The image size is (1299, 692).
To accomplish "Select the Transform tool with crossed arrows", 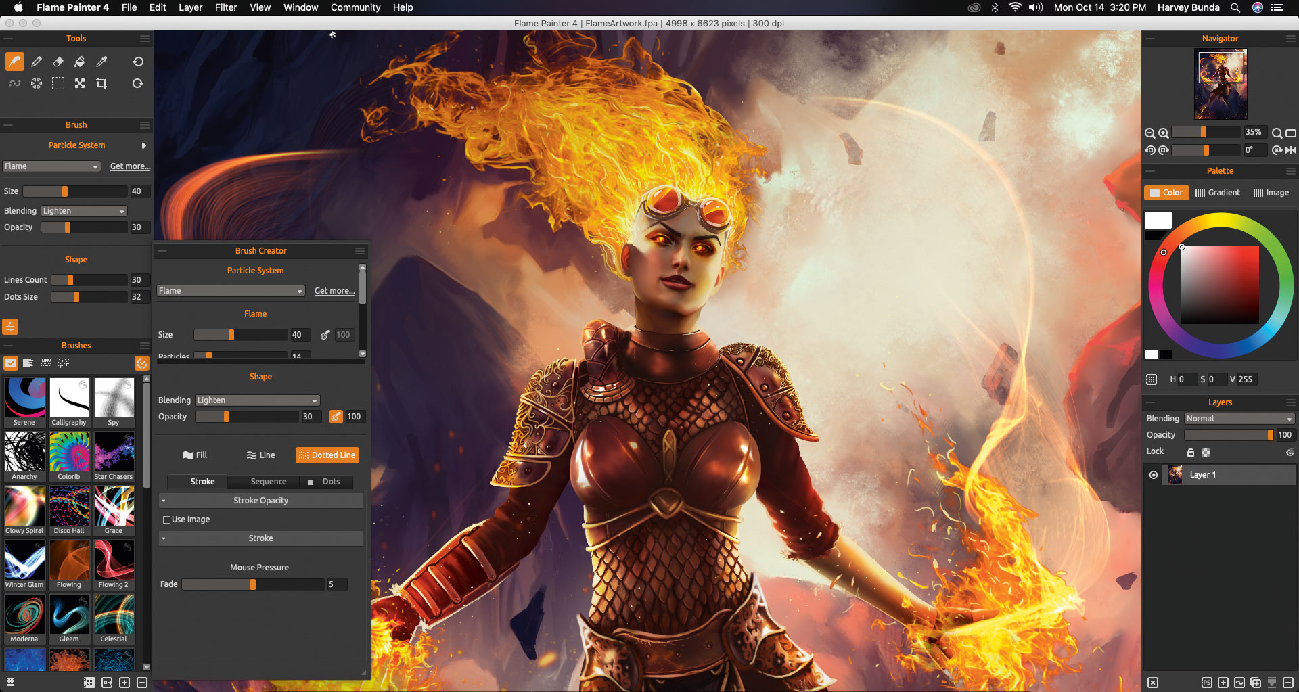I will 80,83.
